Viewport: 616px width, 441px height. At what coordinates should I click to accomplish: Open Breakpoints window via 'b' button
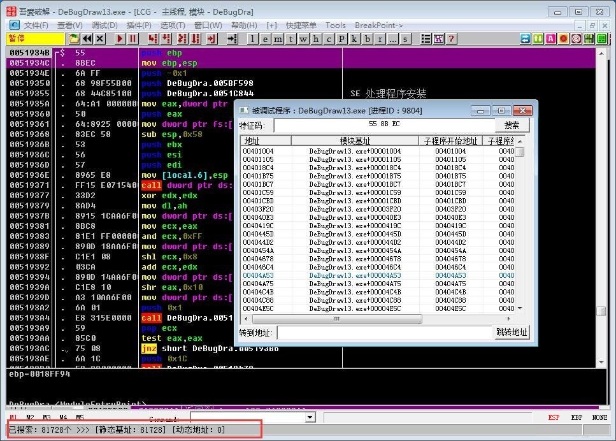pos(367,39)
